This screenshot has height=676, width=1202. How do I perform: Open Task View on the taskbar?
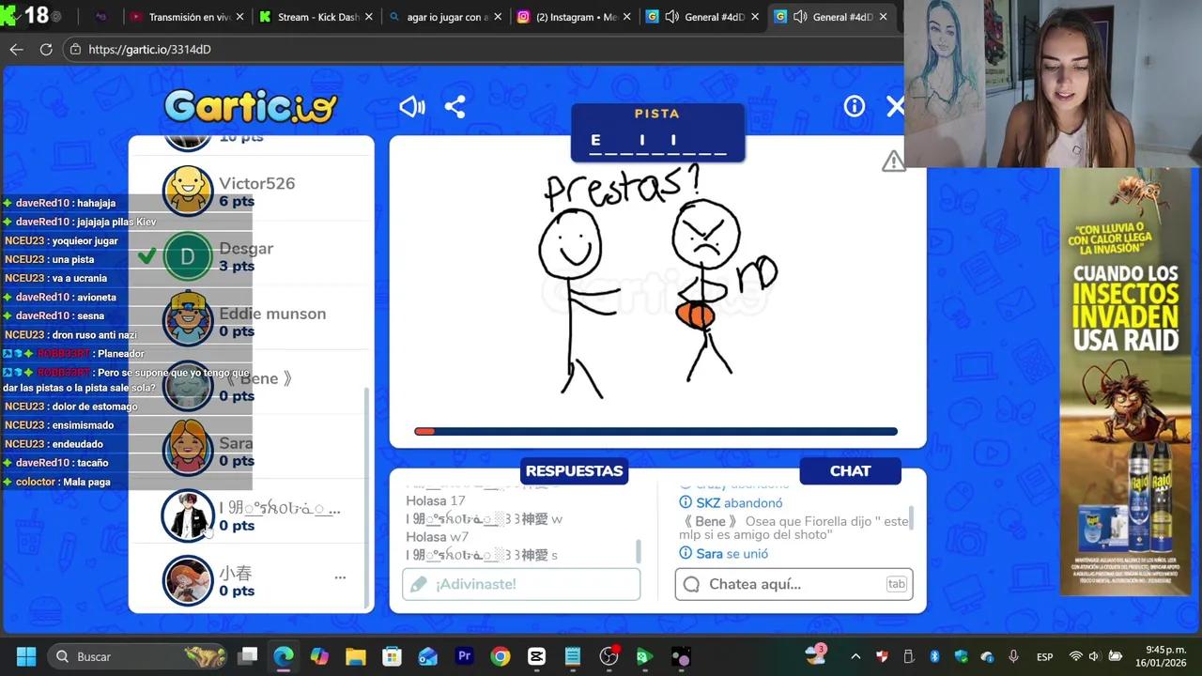tap(248, 656)
